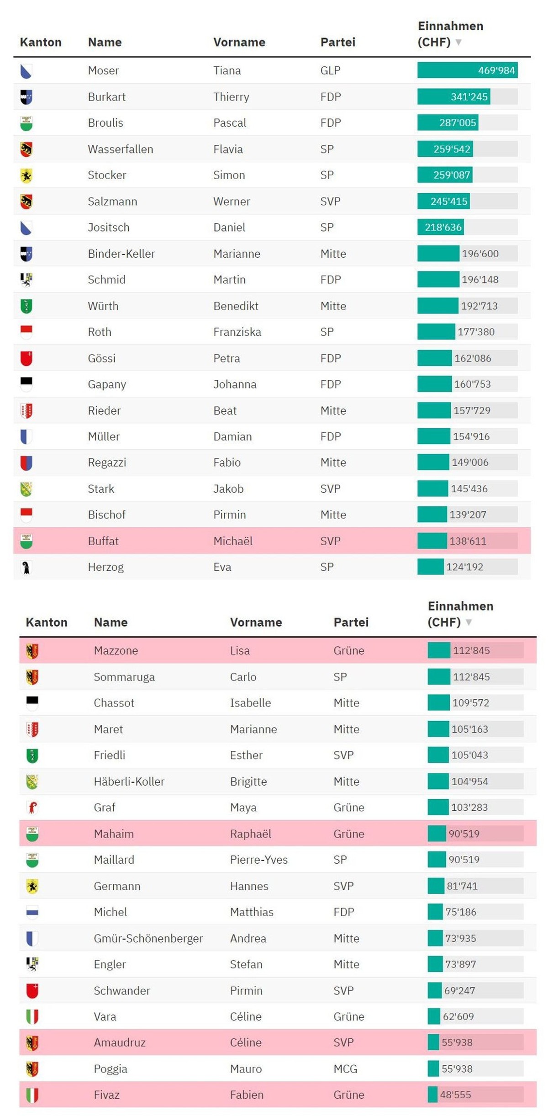
Task: Click the Schaffhausen crest next to Stocker
Action: pyautogui.click(x=26, y=175)
